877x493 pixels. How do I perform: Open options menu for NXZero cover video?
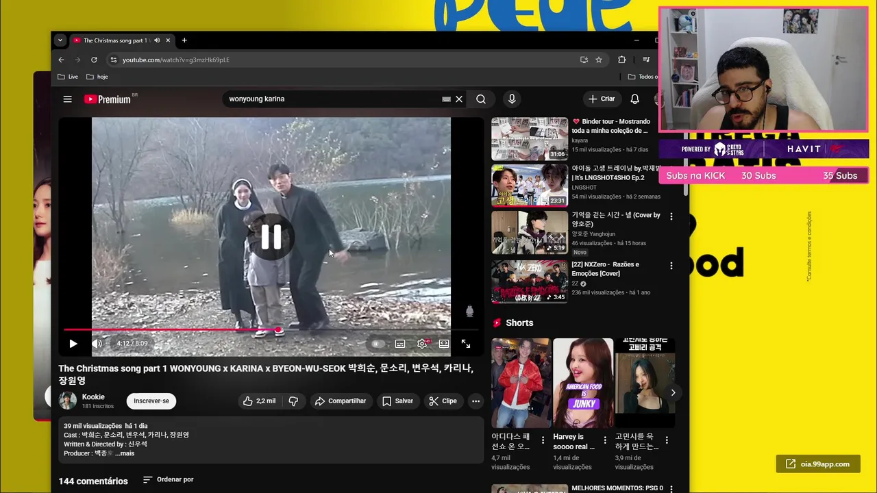click(x=671, y=266)
